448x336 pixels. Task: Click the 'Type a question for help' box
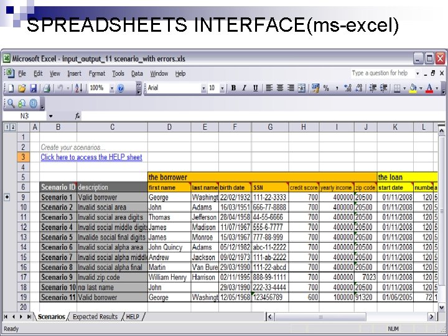coord(382,73)
